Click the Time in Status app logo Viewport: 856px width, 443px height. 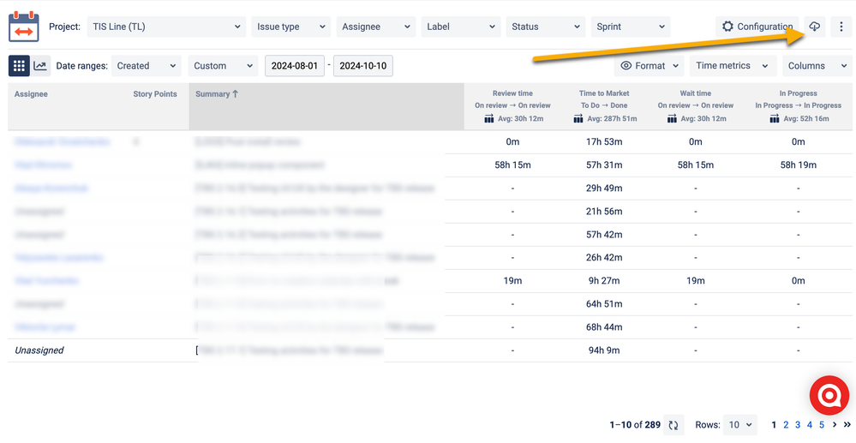(x=23, y=27)
